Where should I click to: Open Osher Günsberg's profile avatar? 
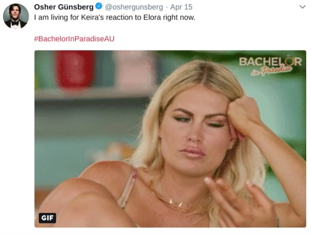16,16
